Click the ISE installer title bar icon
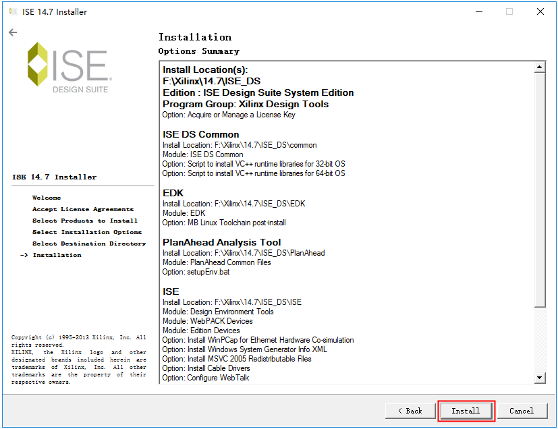The image size is (558, 429). (x=13, y=11)
